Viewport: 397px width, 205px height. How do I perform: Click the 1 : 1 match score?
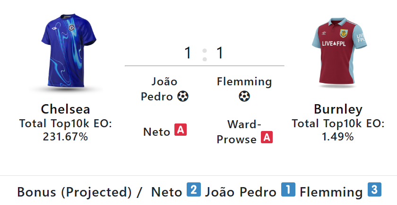tap(204, 53)
